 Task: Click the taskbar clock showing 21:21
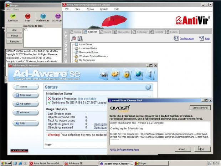point(216,164)
